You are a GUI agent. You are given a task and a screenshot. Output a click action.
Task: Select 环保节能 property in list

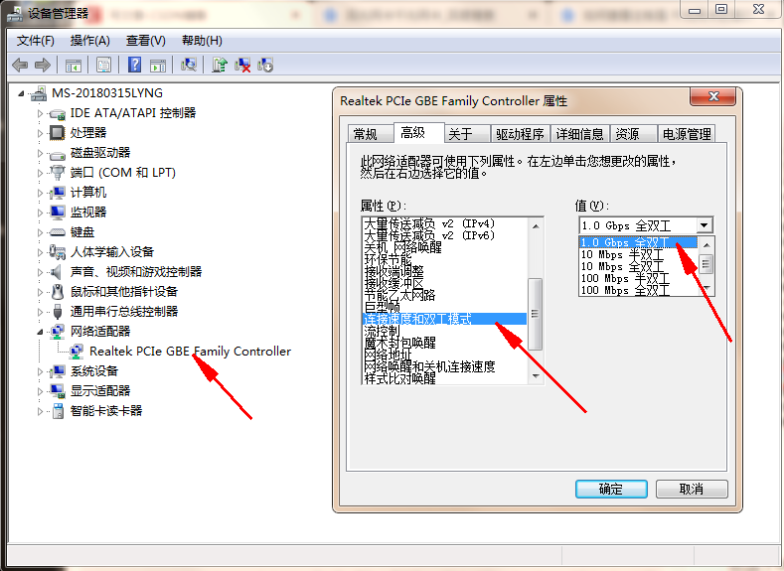coord(444,259)
